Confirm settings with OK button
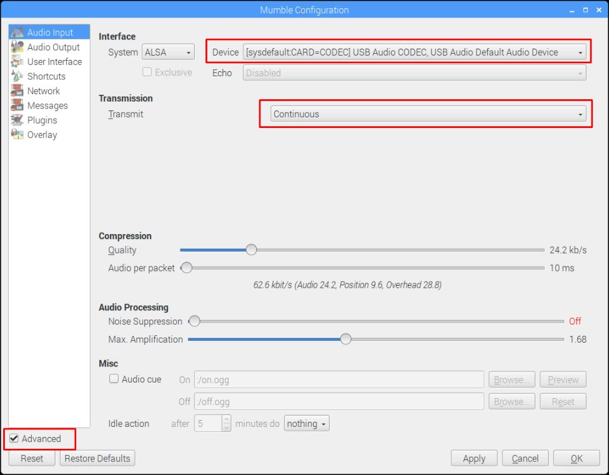 coord(577,458)
